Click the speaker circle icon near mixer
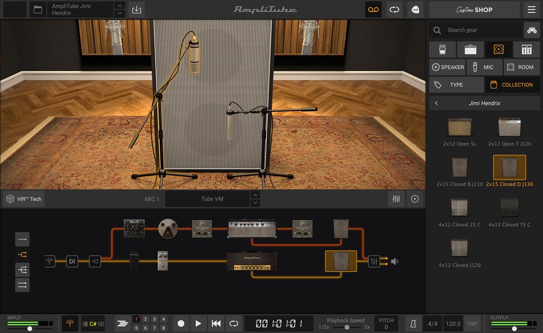This screenshot has width=543, height=333. [415, 199]
